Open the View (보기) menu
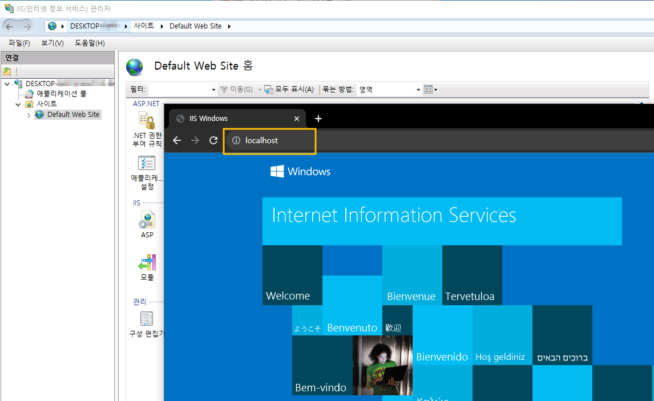Screen dimensions: 654x401 52,43
